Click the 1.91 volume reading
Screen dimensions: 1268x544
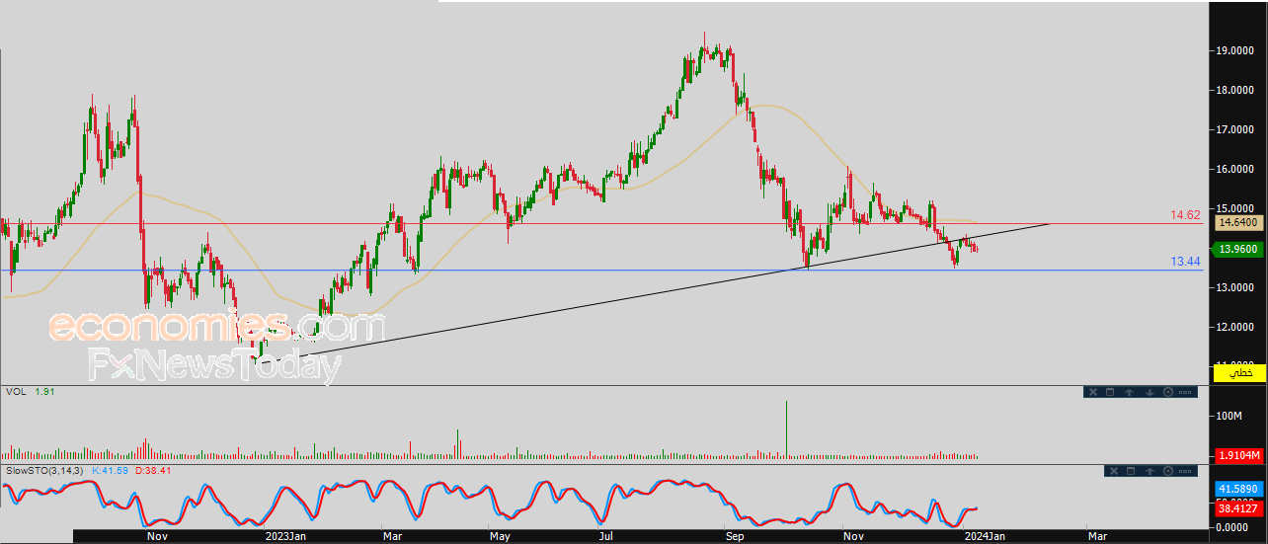43,392
